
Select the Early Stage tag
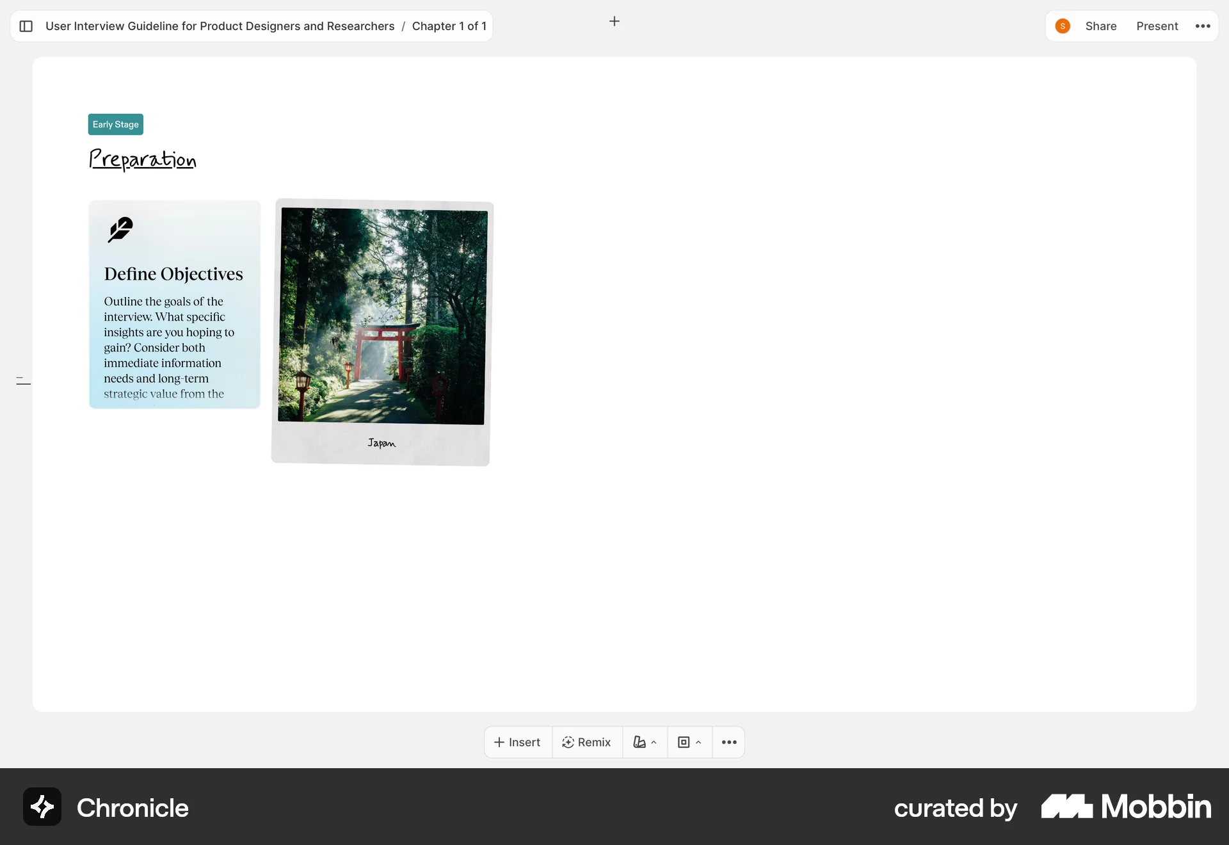[x=115, y=124]
